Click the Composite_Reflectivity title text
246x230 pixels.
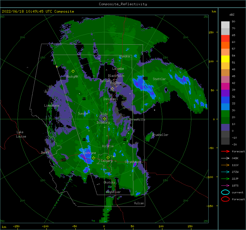pos(123,4)
